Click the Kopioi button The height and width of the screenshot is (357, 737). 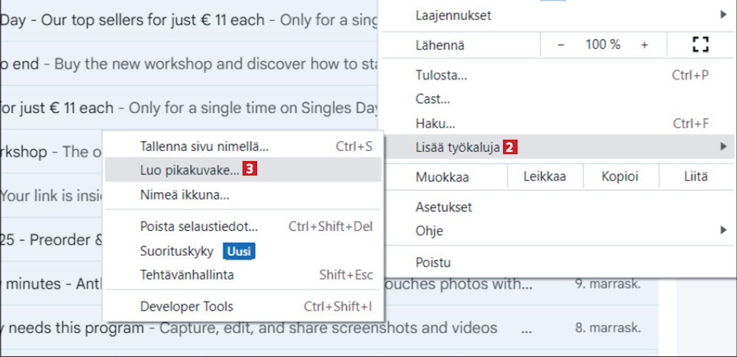coord(620,177)
